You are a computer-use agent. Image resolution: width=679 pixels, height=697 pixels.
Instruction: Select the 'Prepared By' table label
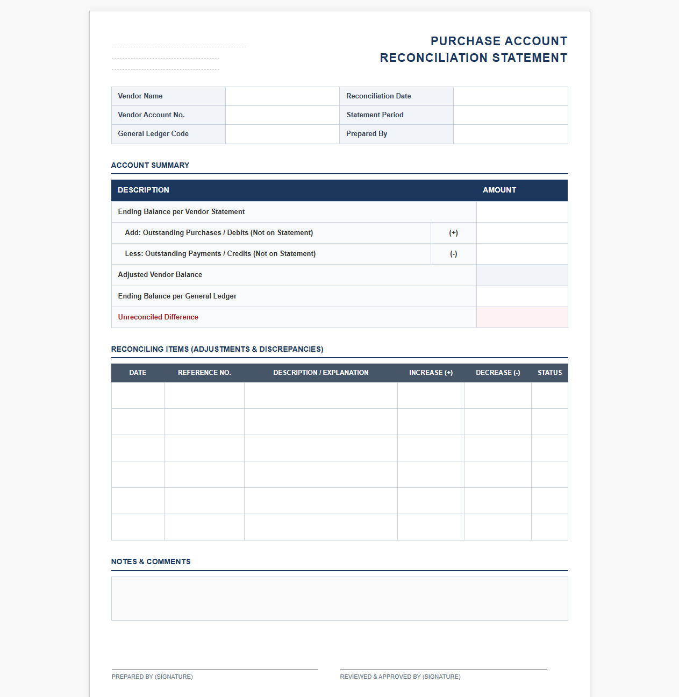pos(367,133)
